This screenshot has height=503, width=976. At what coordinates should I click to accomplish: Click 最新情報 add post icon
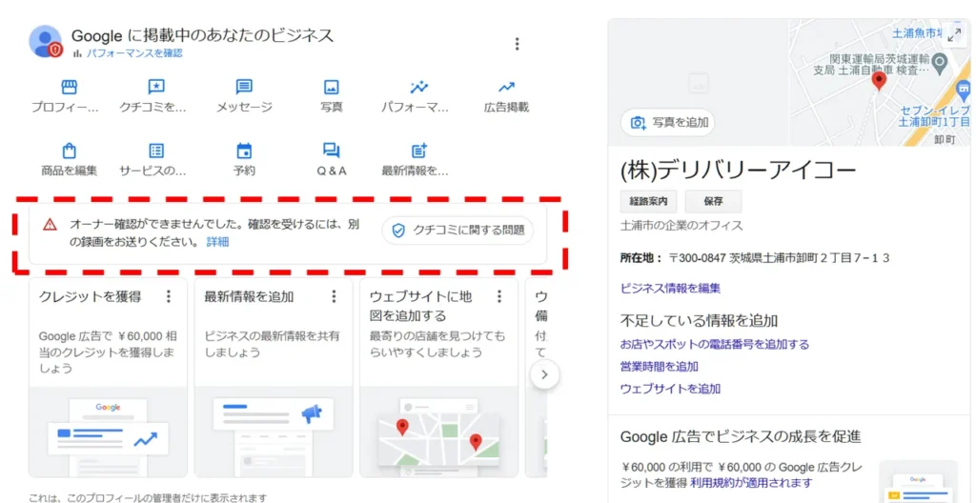(x=418, y=151)
